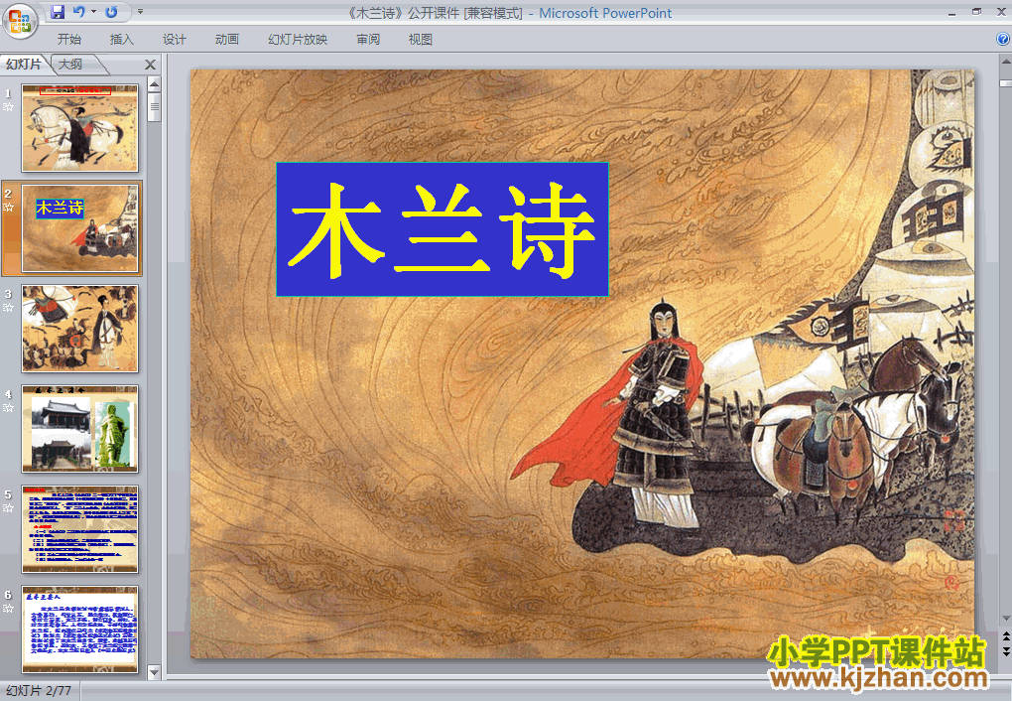Select the 动画 ribbon tab
Screen dimensions: 1012x701
(226, 40)
